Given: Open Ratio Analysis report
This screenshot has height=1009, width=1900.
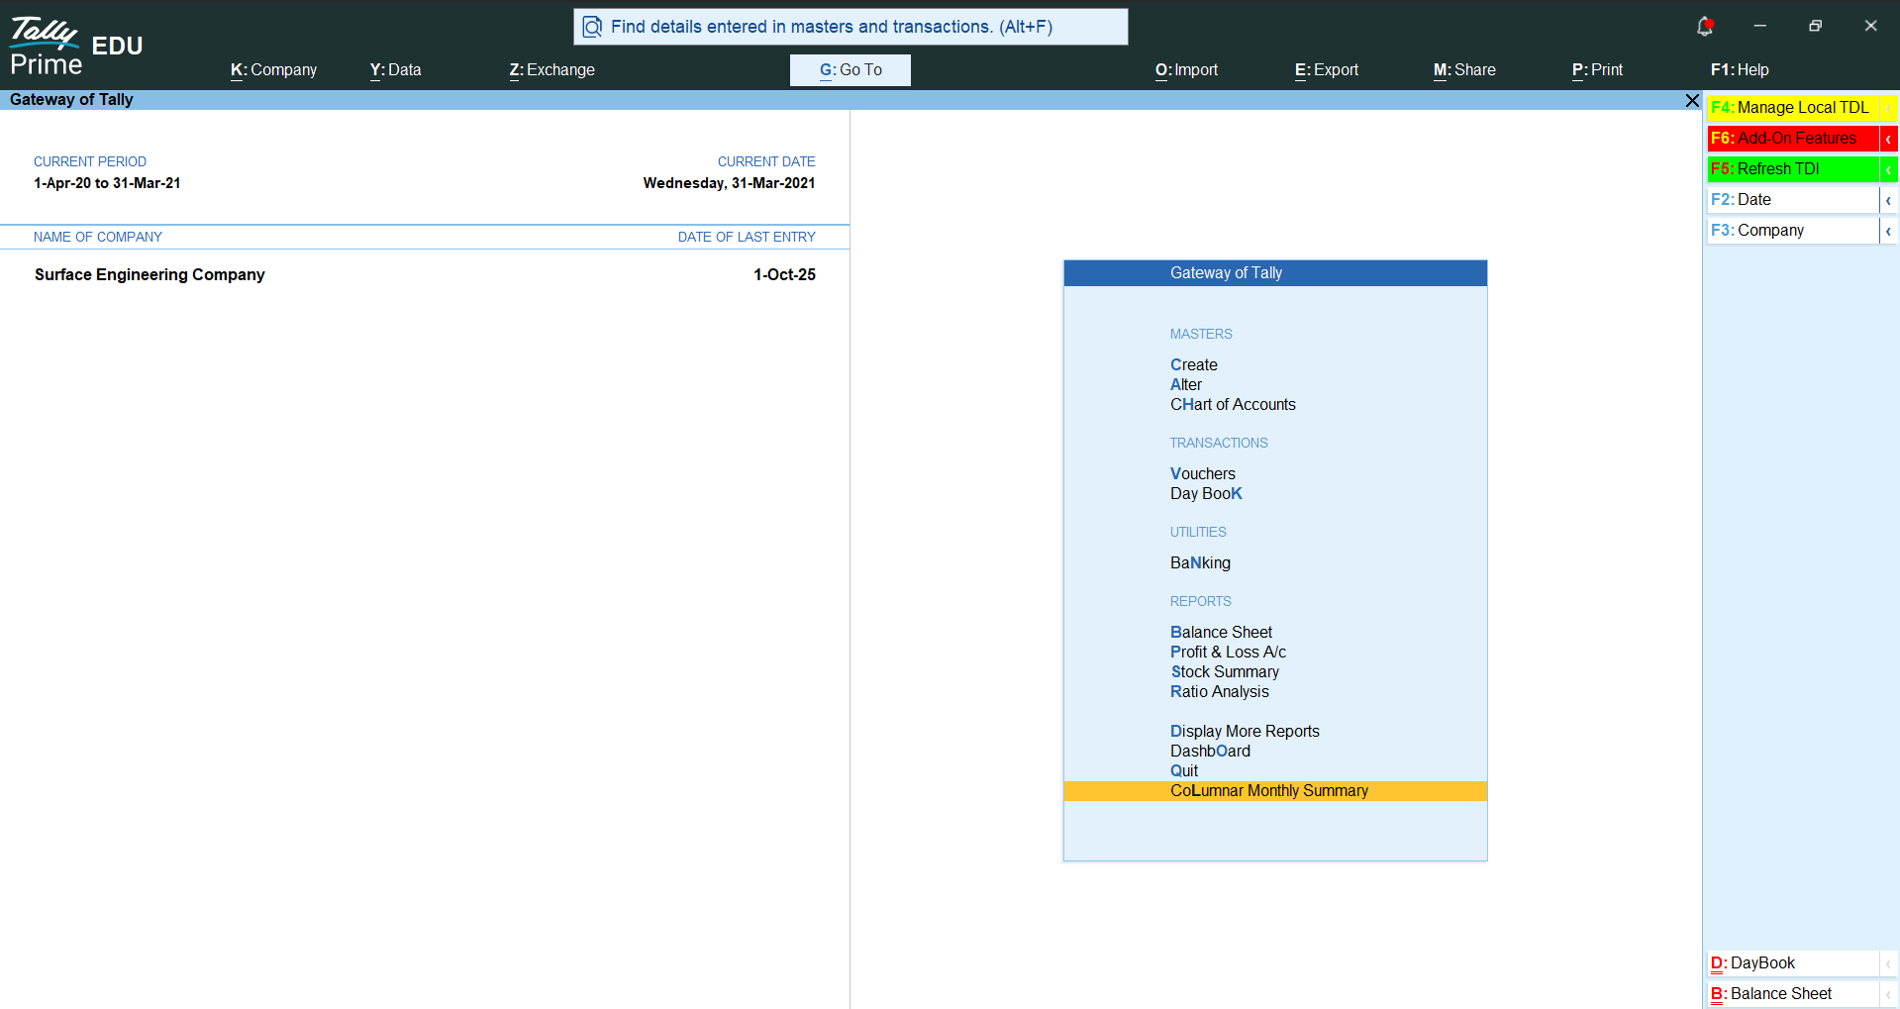Looking at the screenshot, I should tap(1219, 692).
